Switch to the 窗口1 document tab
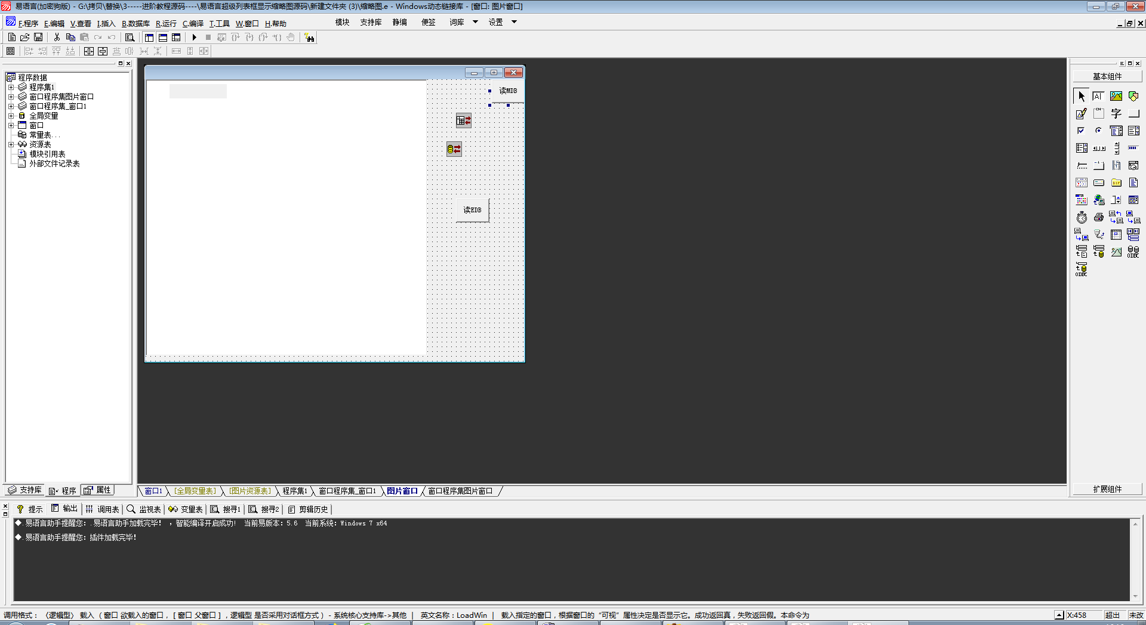The width and height of the screenshot is (1146, 625). [153, 491]
